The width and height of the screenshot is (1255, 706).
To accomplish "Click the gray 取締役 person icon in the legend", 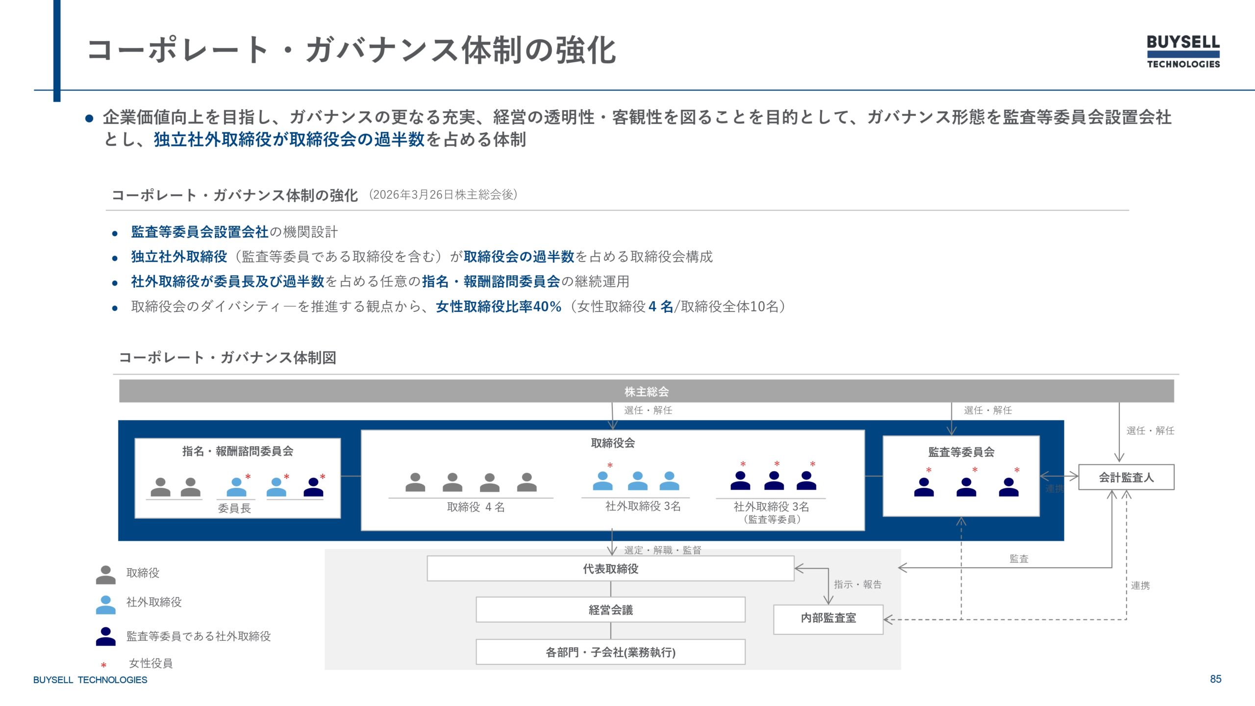I will (x=105, y=575).
